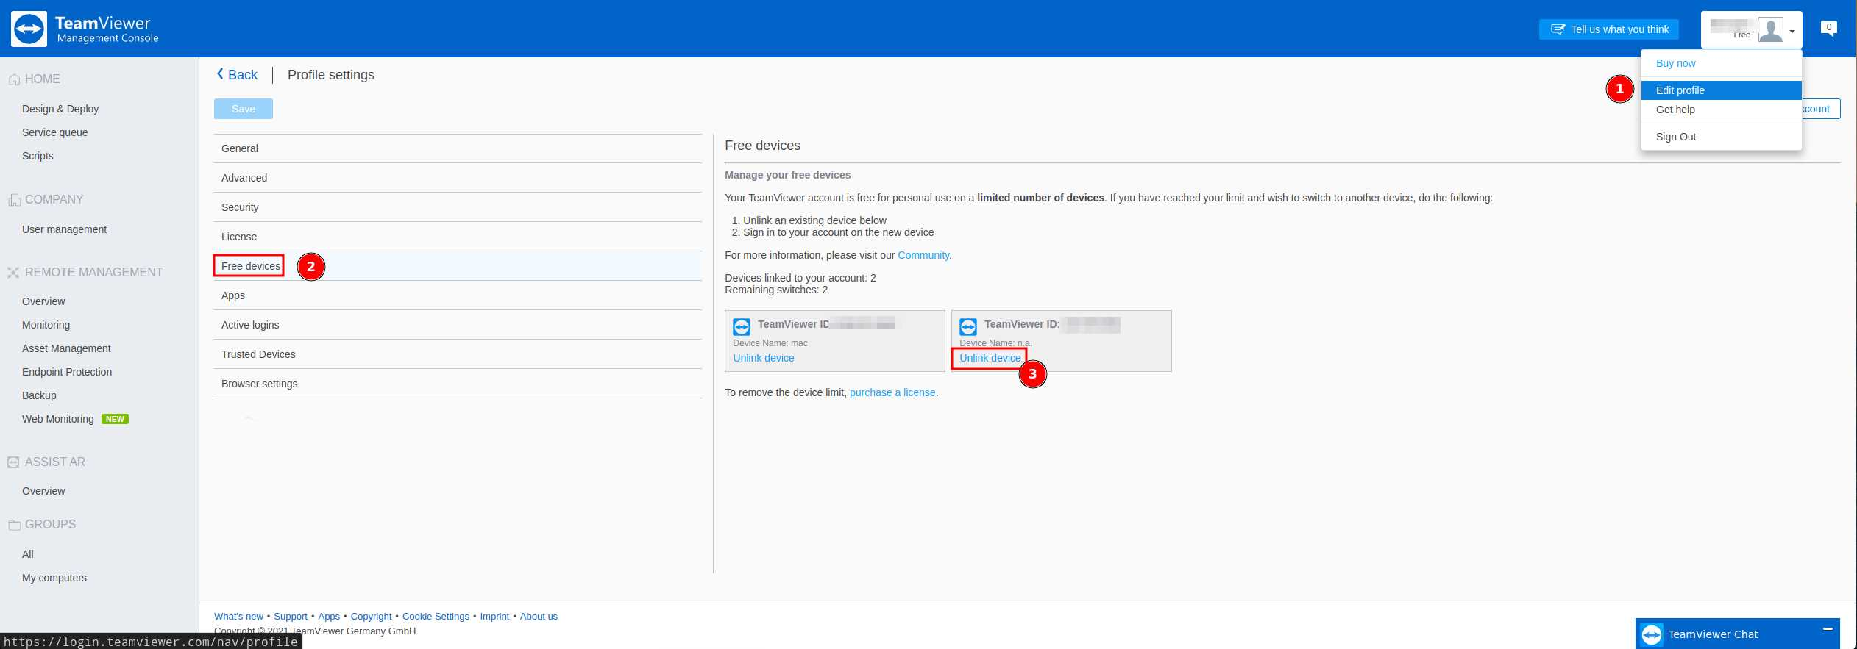Open Assist AR Overview in sidebar

43,491
